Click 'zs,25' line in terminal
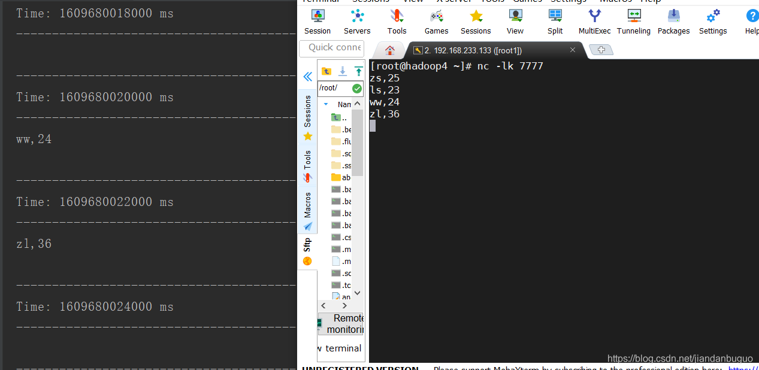Viewport: 759px width, 370px height. [x=385, y=78]
